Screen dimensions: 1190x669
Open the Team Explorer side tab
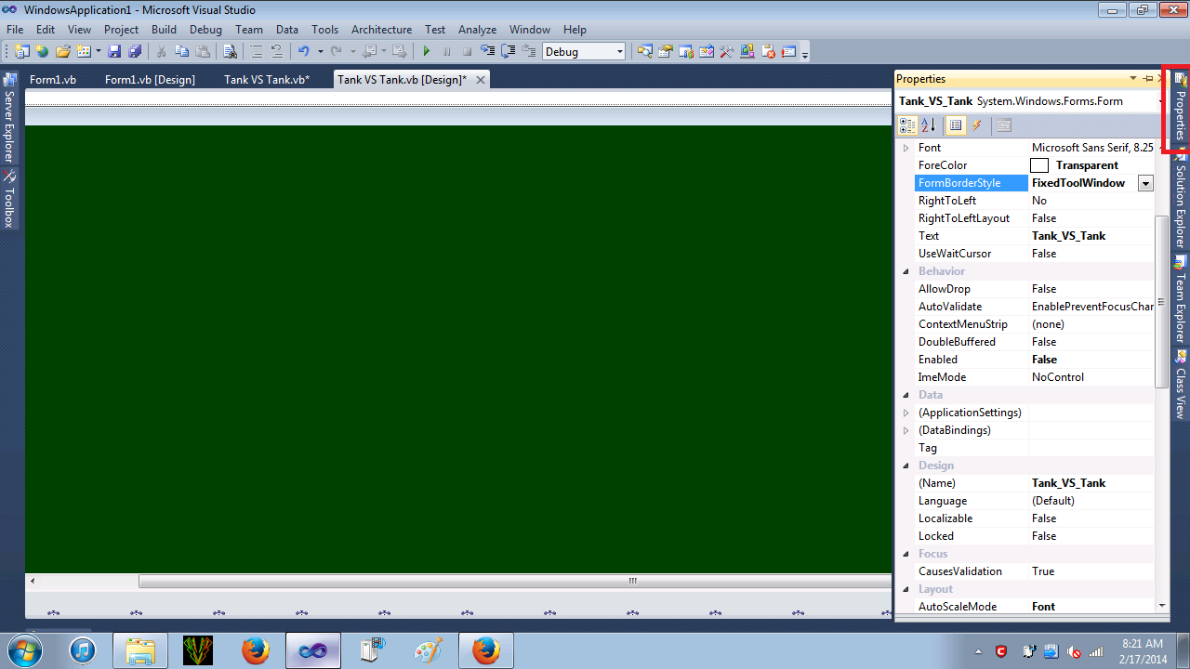coord(1181,298)
